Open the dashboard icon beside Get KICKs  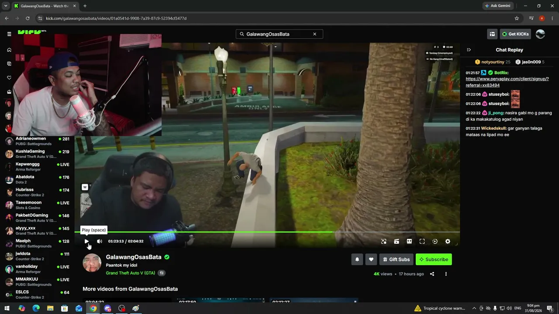pos(492,34)
